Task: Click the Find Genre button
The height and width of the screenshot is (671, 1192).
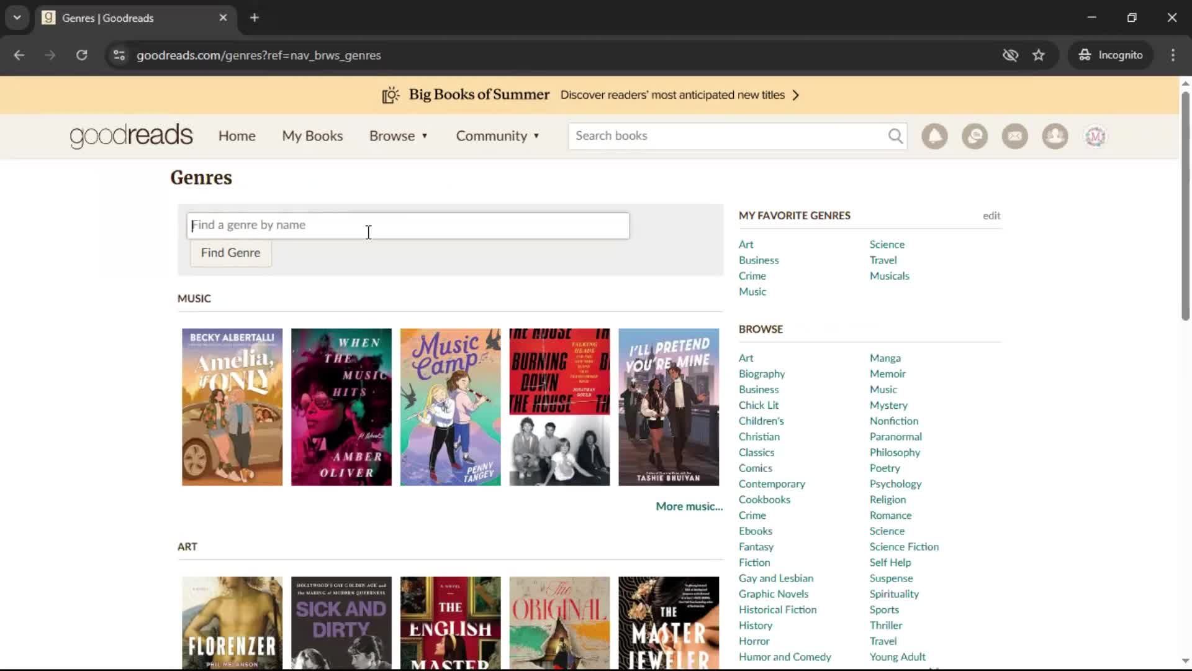Action: [230, 253]
